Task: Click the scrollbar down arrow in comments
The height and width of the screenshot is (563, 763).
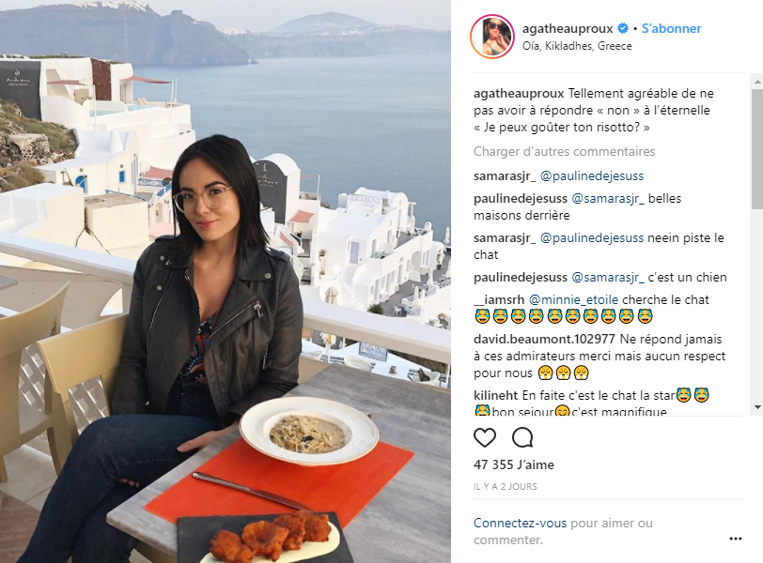Action: click(x=757, y=407)
